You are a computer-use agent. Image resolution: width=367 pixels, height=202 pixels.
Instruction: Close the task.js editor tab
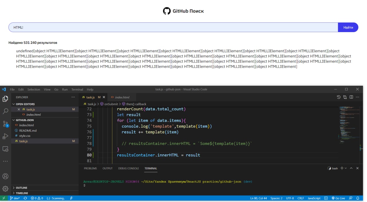click(104, 97)
